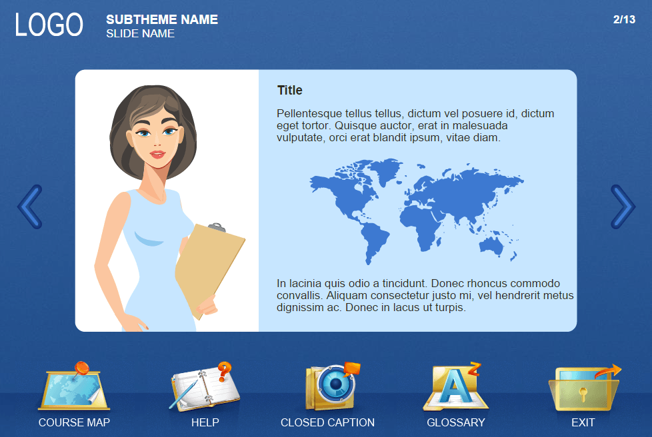Screen dimensions: 652x437
Task: Click the SLIDE NAME text
Action: tap(140, 34)
